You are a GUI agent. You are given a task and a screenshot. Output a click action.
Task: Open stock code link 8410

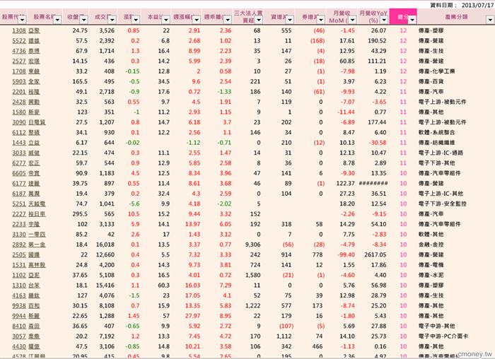pyautogui.click(x=19, y=326)
